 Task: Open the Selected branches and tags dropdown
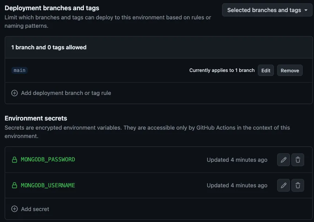[267, 10]
